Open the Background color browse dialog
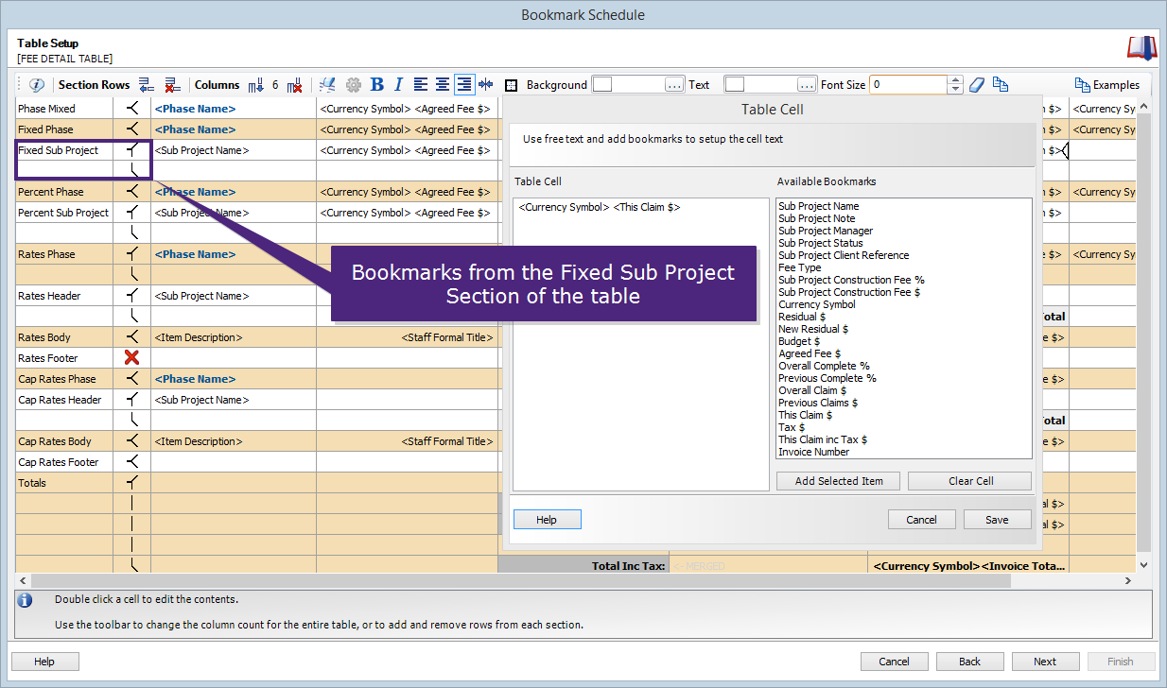The image size is (1167, 688). click(674, 84)
